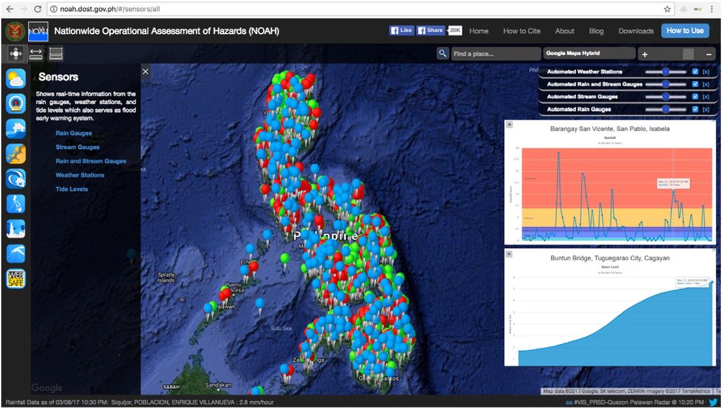Viewport: 722px width, 408px height.
Task: Open the Flood hazard maps icon
Action: point(15,128)
